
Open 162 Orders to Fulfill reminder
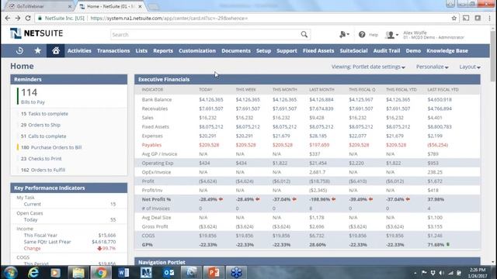43,170
